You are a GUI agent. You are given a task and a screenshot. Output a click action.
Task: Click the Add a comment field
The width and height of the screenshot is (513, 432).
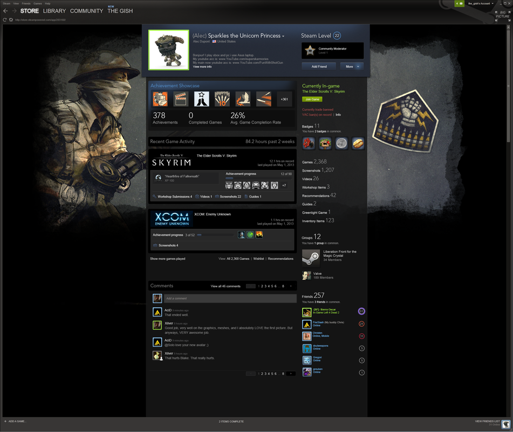[230, 298]
